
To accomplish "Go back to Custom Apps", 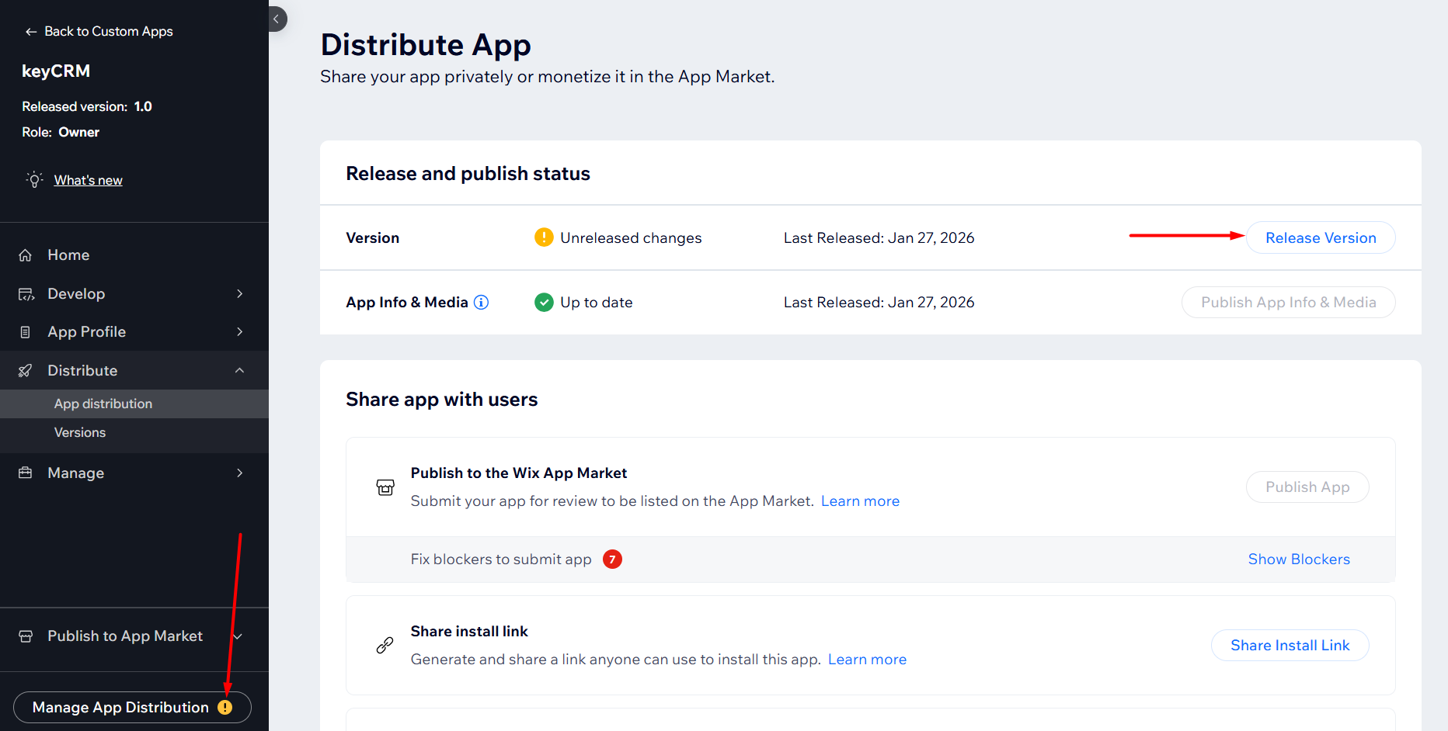I will [x=99, y=32].
